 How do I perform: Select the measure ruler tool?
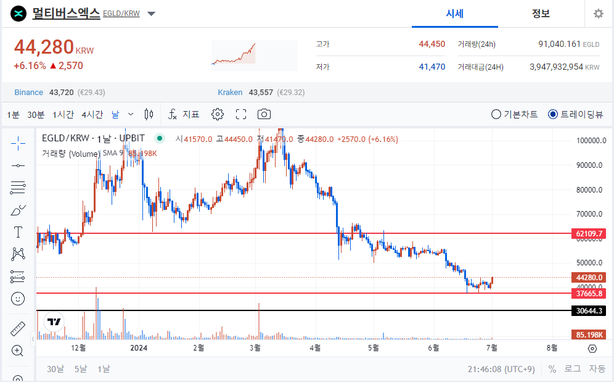click(x=18, y=329)
